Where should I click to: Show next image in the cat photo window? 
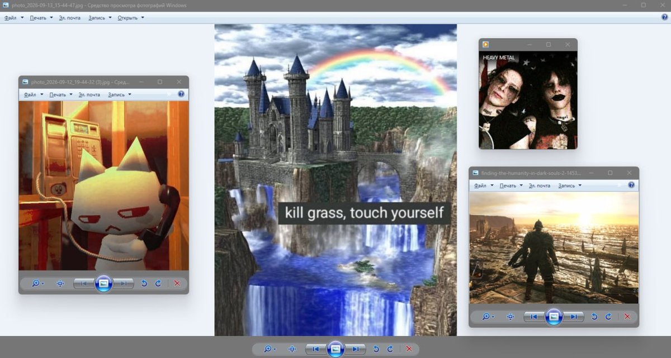click(x=123, y=284)
